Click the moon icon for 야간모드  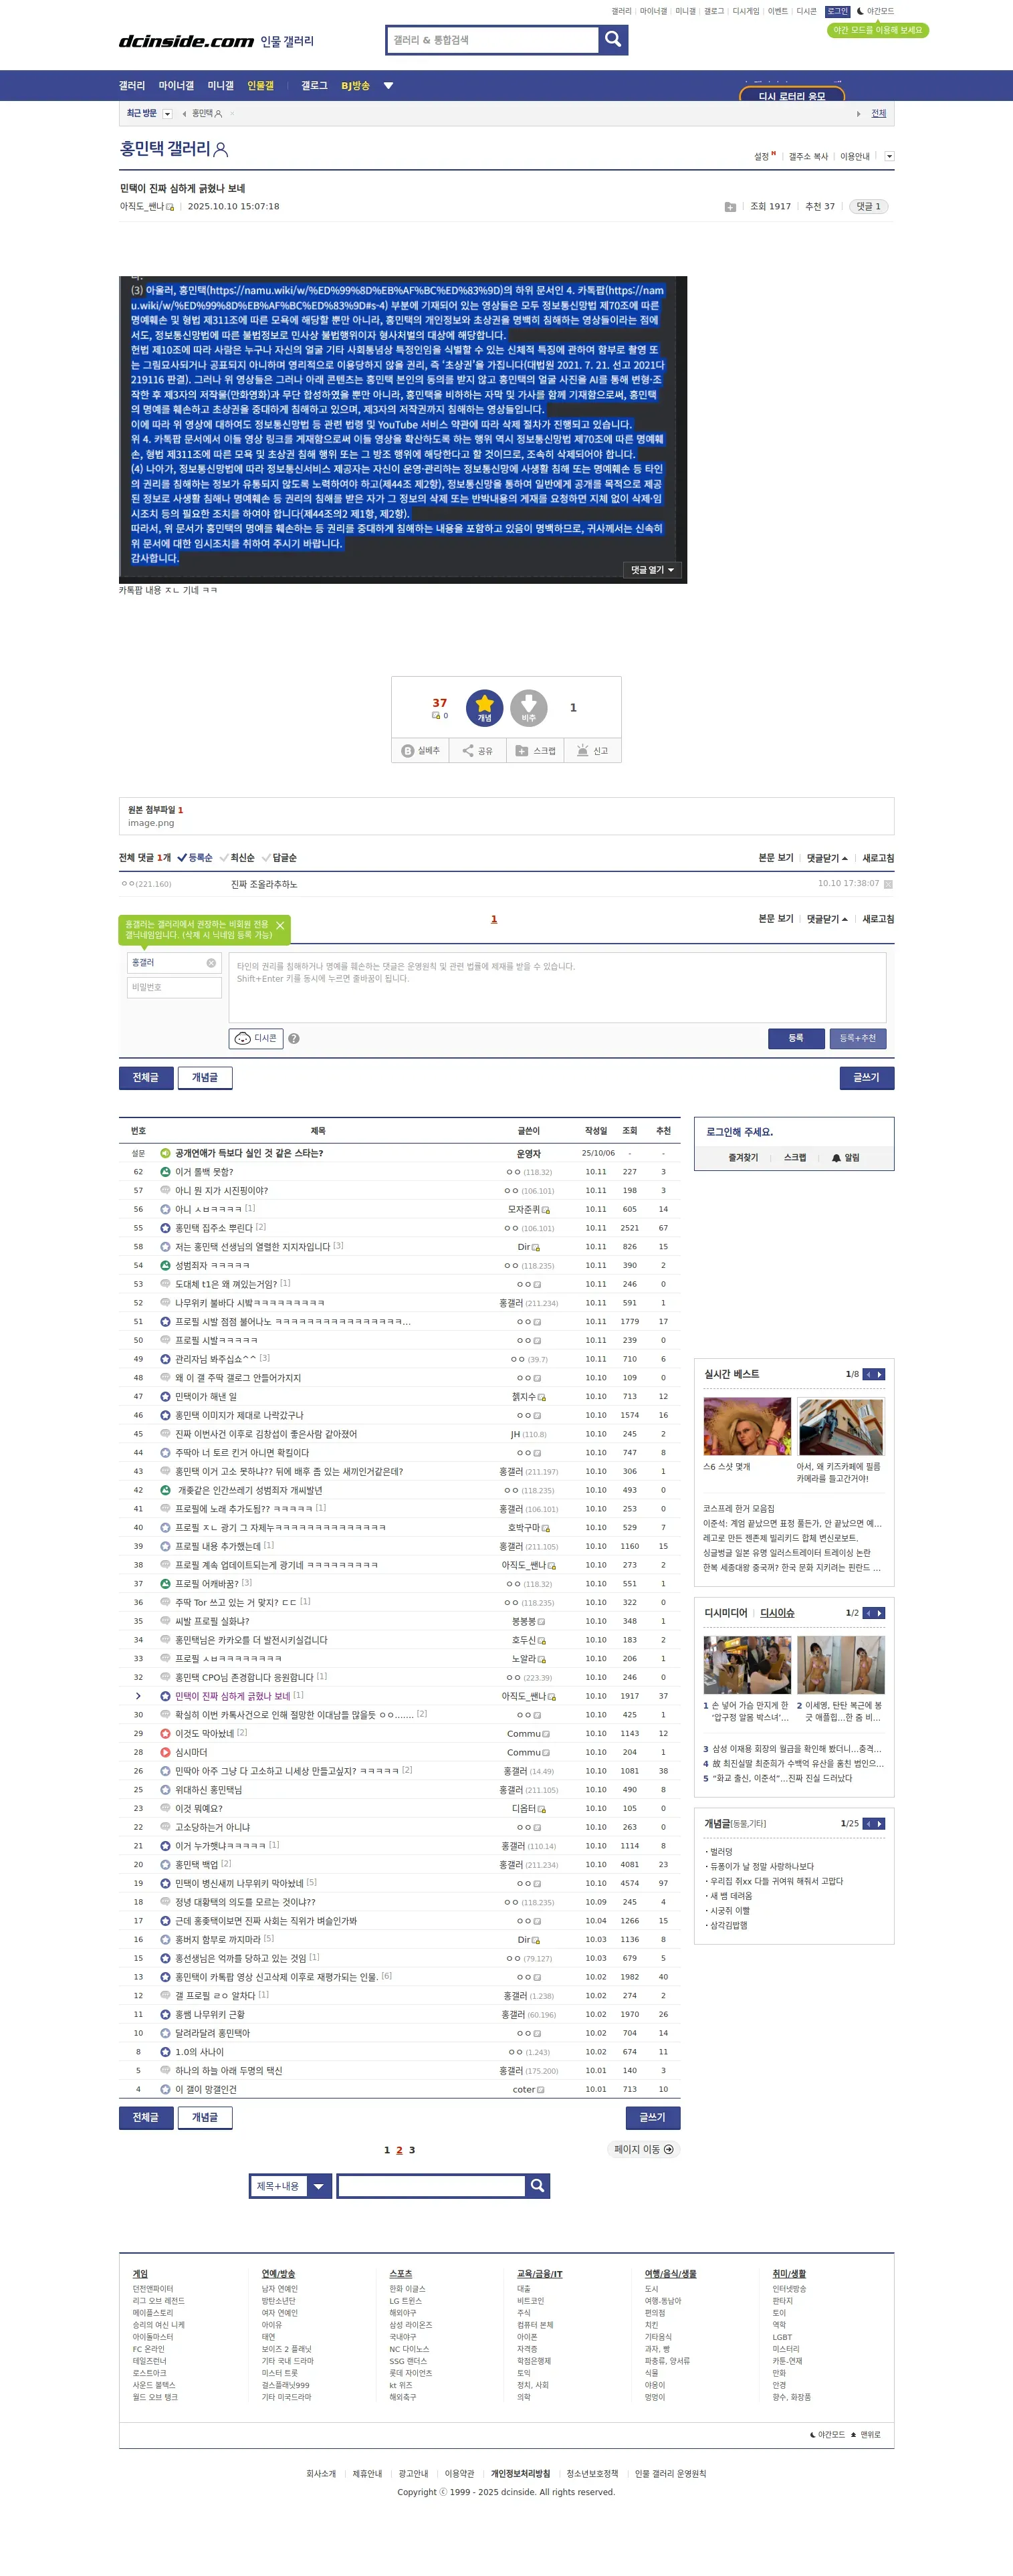(860, 11)
